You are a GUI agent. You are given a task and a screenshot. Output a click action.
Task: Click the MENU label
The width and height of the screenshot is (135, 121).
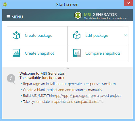pyautogui.click(x=17, y=17)
